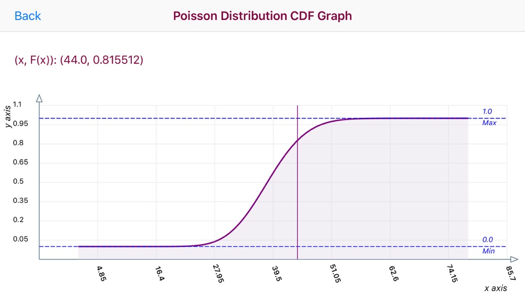Click the 0.2 y-axis tick label

pos(18,220)
